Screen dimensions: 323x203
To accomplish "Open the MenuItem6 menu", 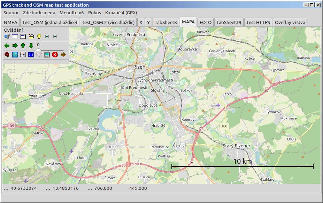I will tap(72, 13).
